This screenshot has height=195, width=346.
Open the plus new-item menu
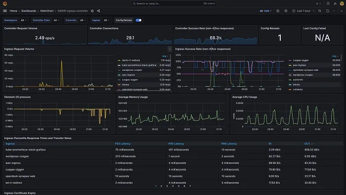click(x=318, y=3)
